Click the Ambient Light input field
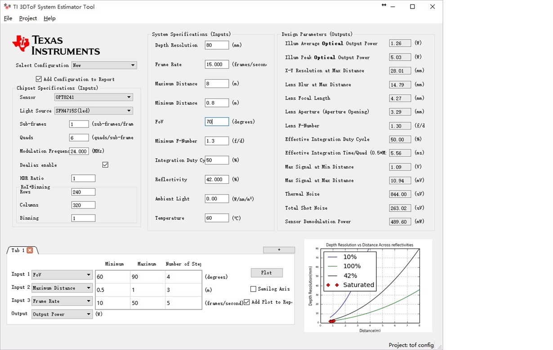 tap(217, 199)
